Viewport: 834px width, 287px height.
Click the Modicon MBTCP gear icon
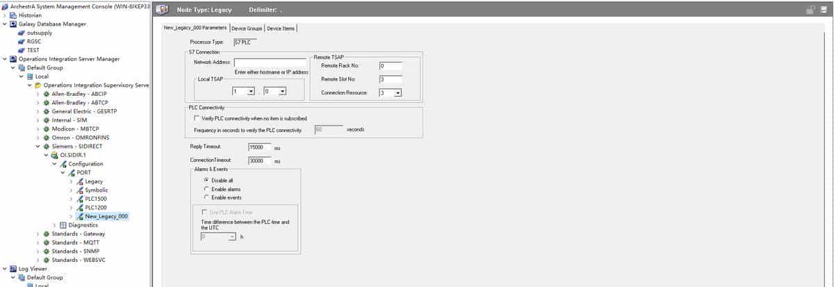(47, 129)
